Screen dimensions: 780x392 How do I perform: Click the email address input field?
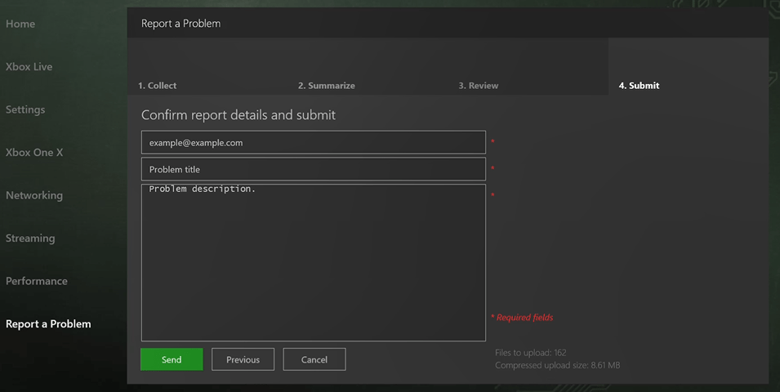point(314,142)
